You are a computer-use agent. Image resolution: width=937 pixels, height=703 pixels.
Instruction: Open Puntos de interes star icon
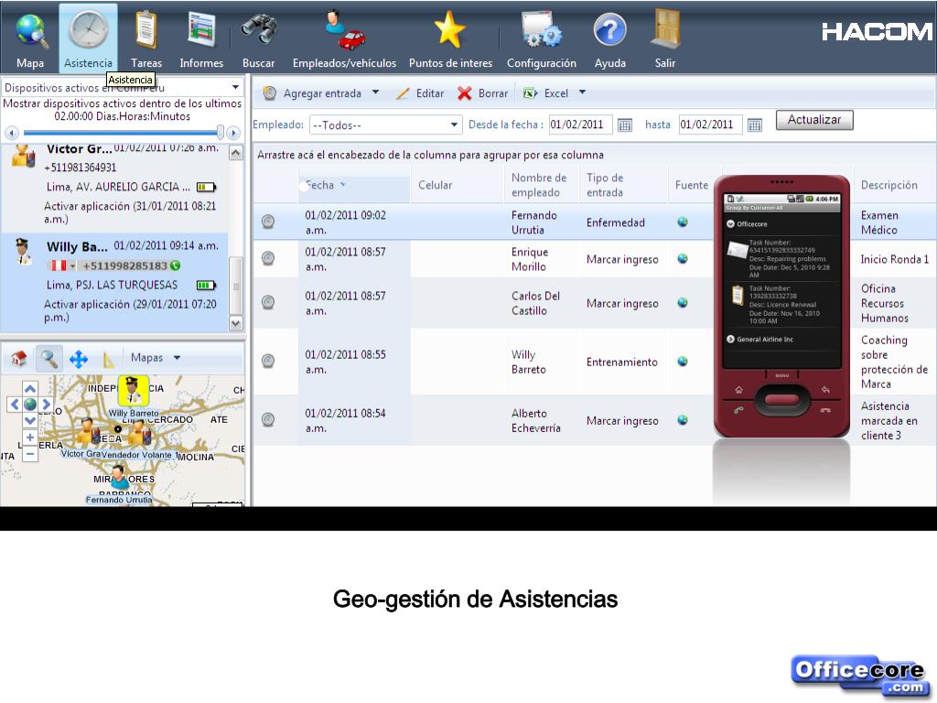click(x=450, y=30)
